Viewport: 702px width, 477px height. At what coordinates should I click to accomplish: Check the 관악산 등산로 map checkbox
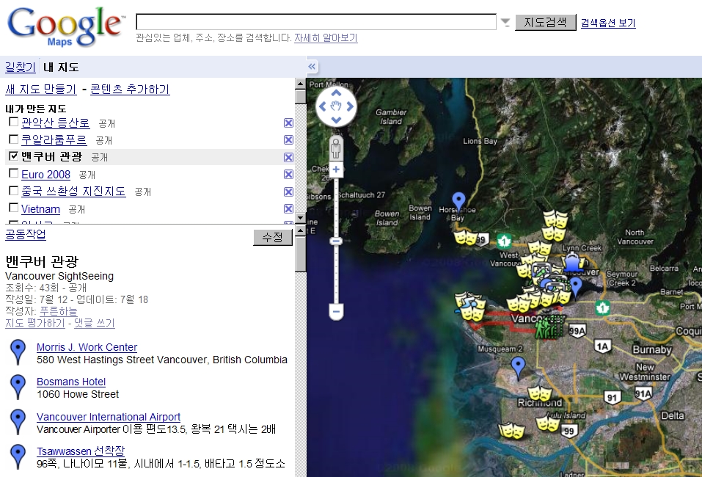tap(14, 122)
